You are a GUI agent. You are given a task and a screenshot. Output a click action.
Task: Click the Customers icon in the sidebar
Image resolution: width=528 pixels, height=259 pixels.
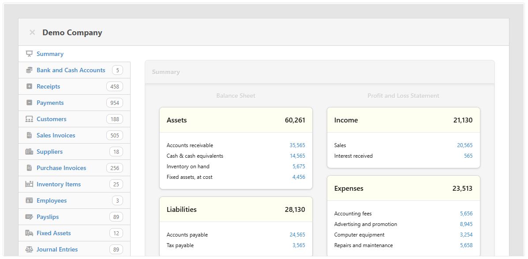click(29, 119)
